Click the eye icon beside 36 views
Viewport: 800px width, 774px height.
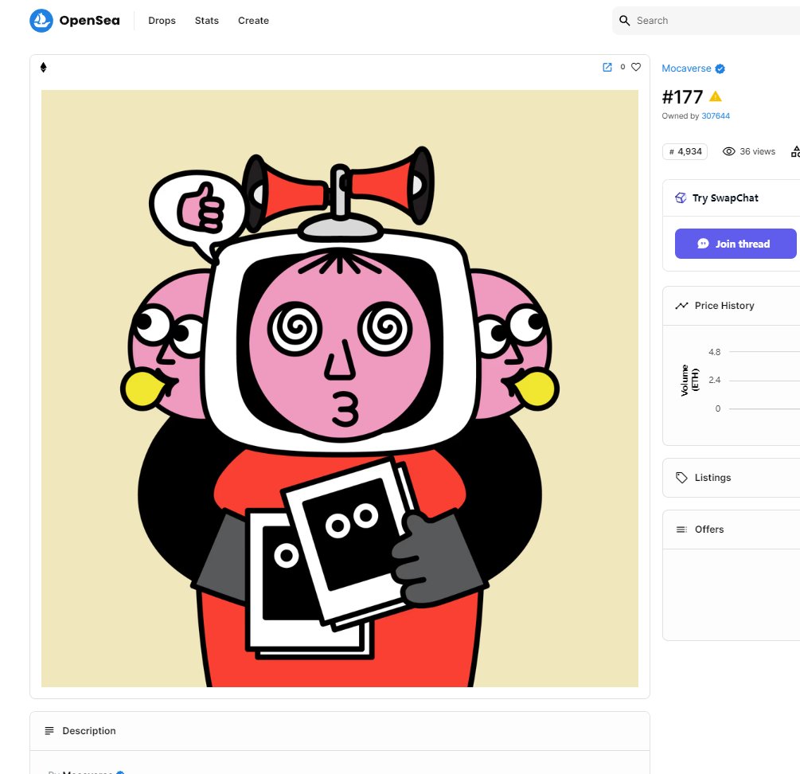(728, 151)
